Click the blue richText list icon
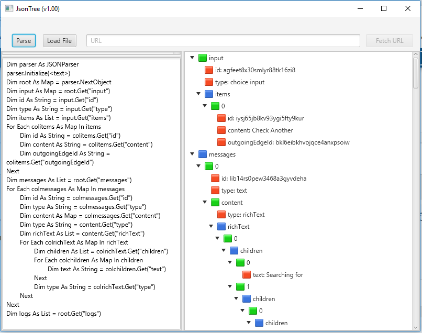This screenshot has height=333, width=422. [x=221, y=227]
